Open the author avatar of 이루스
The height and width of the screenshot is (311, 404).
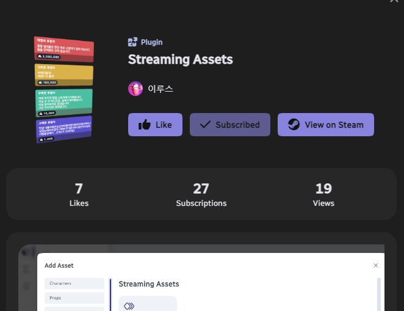pyautogui.click(x=135, y=89)
